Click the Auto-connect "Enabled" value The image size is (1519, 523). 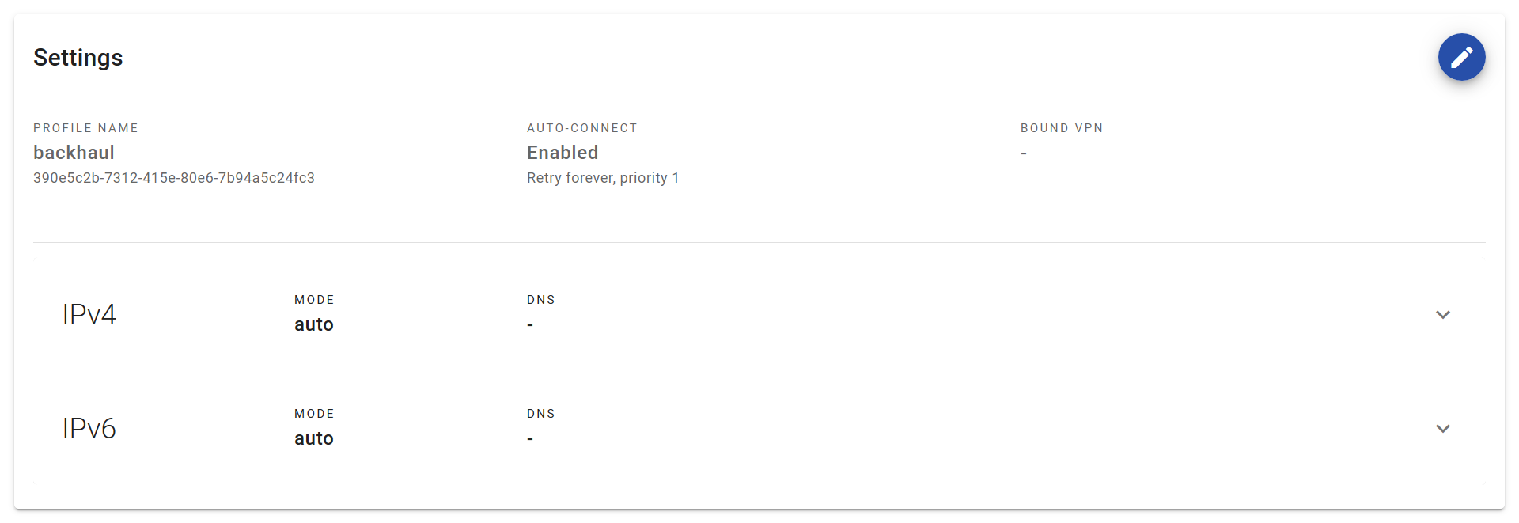563,153
